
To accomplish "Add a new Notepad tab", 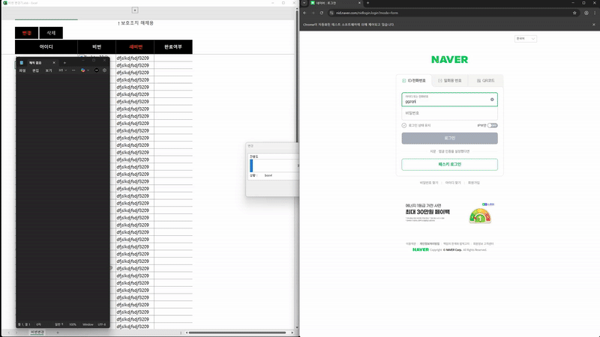I will (64, 63).
